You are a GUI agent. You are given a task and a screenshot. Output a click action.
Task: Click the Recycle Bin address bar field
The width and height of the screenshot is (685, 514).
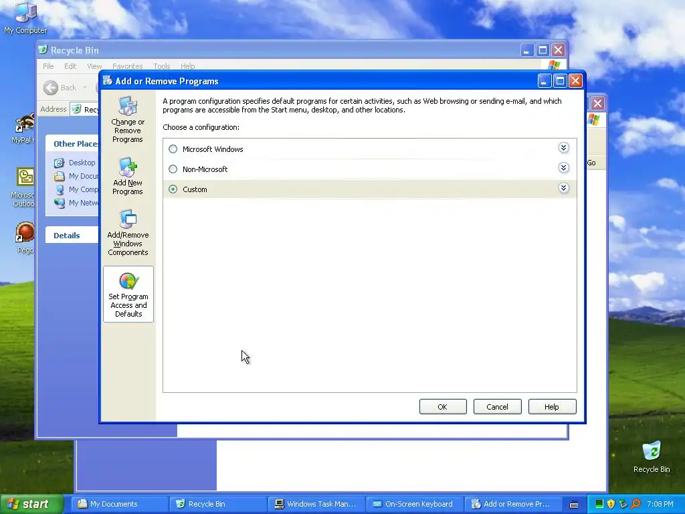click(84, 109)
